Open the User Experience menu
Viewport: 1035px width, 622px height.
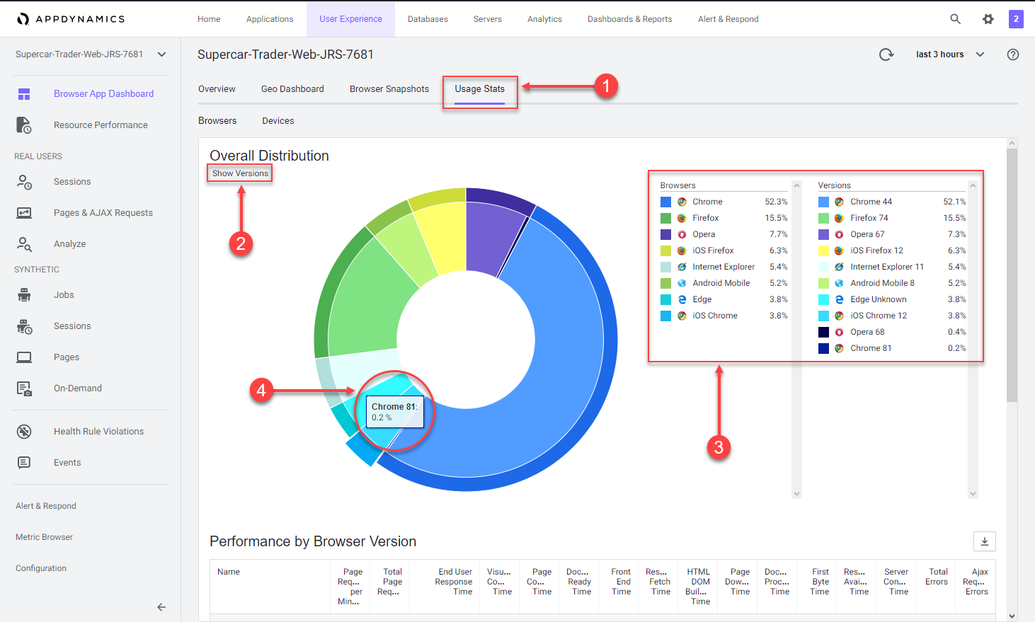pyautogui.click(x=350, y=19)
